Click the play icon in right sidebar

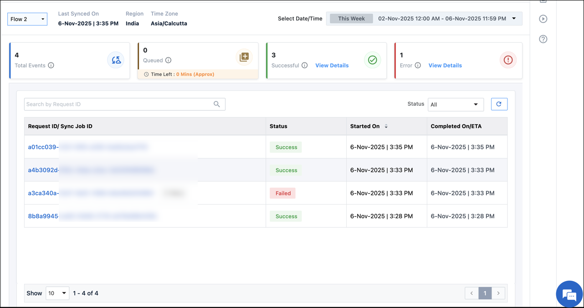543,19
